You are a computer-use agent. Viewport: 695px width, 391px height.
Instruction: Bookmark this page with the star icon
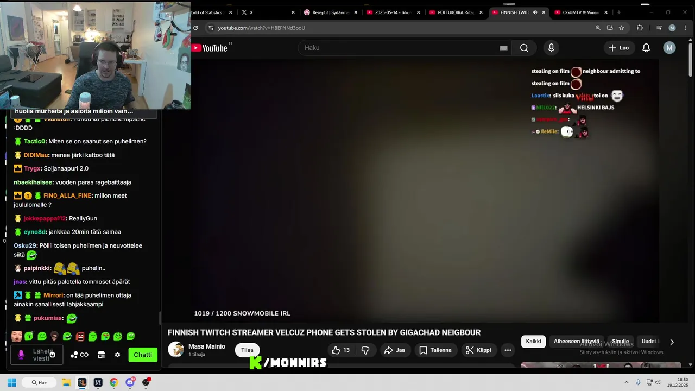point(622,28)
